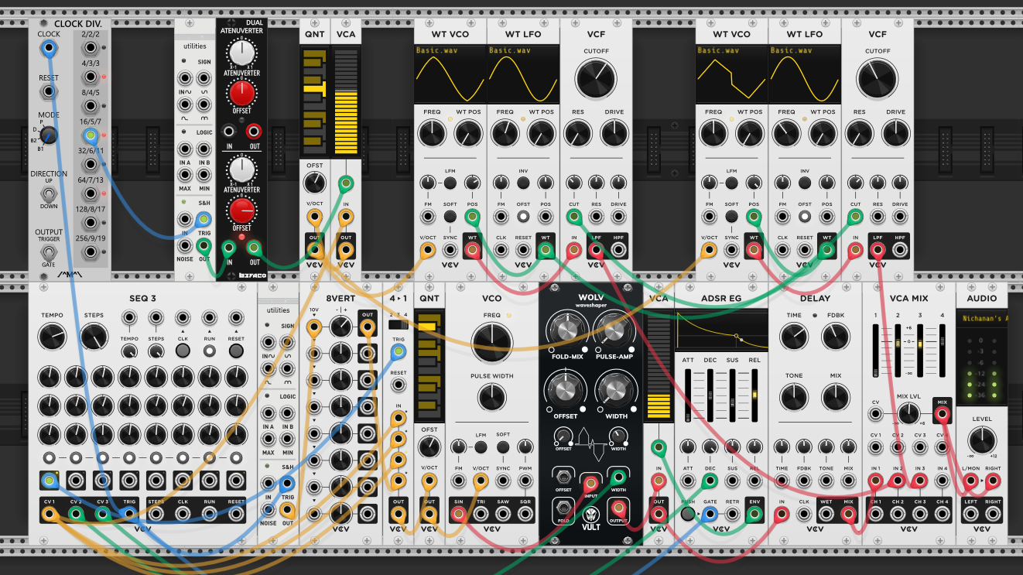The width and height of the screenshot is (1023, 575).
Task: Click the channel 1 fader on VCA MIX
Action: coord(876,350)
